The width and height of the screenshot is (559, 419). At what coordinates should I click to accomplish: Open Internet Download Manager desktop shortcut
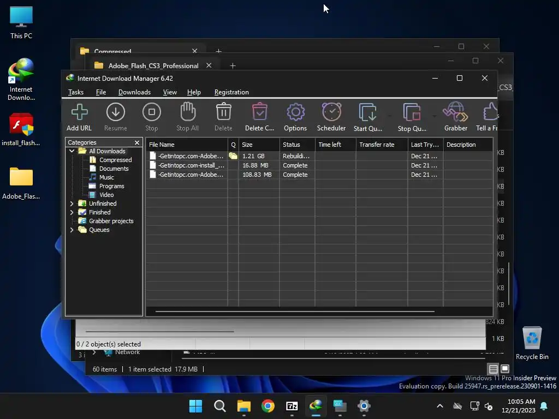click(x=21, y=80)
